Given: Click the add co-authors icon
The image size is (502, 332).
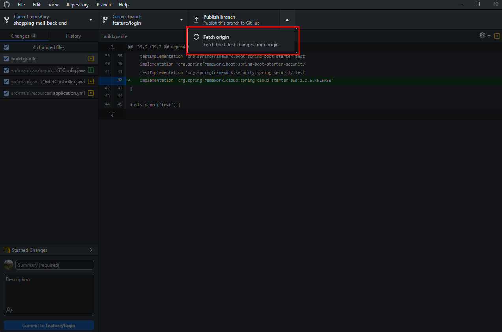Looking at the screenshot, I should [9, 310].
